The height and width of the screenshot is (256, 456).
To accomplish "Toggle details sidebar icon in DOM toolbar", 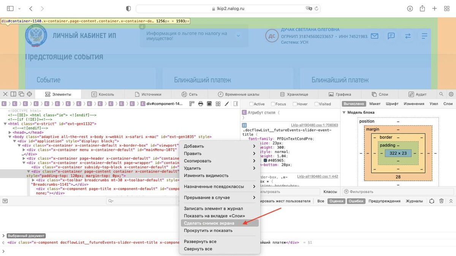I will (x=236, y=104).
